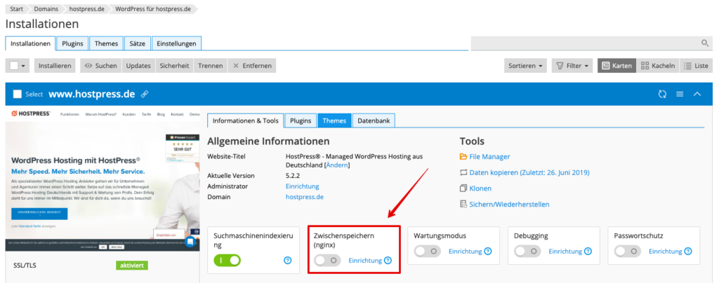Click the Start breadcrumb
Screen dimensions: 719x283
click(17, 8)
